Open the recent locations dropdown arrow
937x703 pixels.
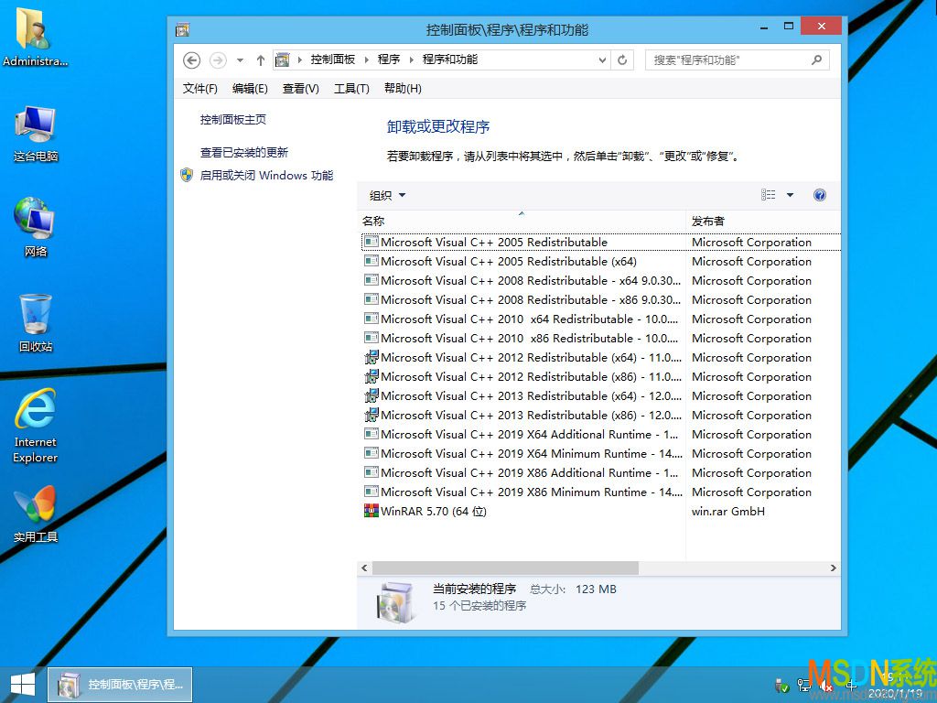pos(241,60)
